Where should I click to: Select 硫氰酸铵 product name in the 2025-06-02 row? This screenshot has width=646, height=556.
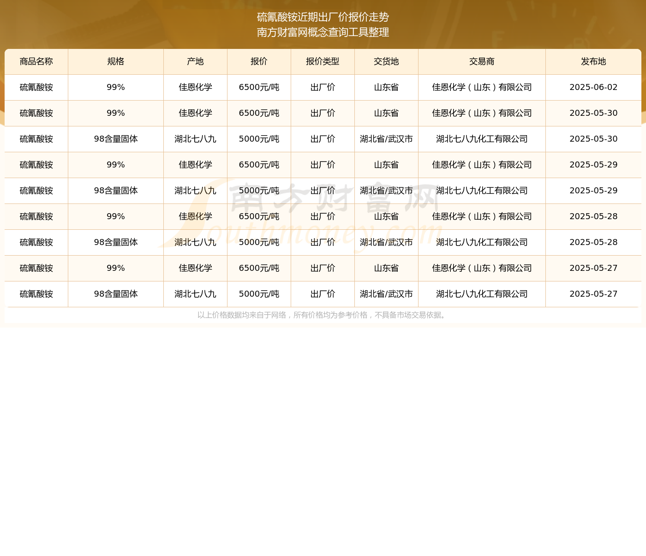point(36,87)
